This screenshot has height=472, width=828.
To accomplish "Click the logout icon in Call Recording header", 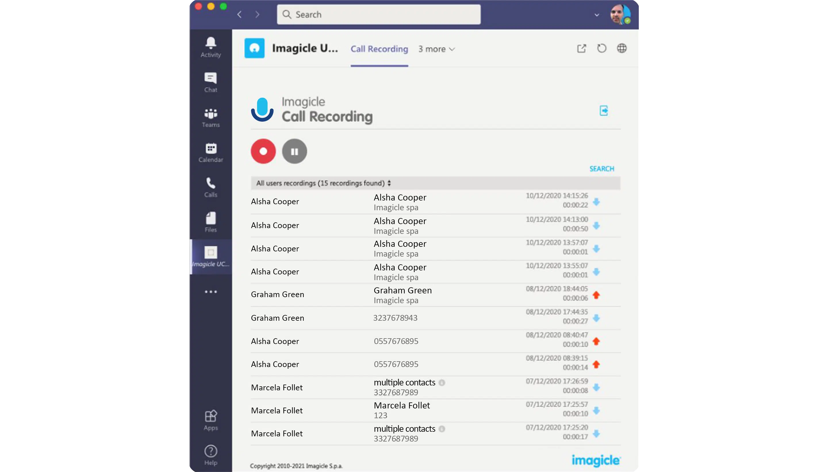I will tap(603, 110).
